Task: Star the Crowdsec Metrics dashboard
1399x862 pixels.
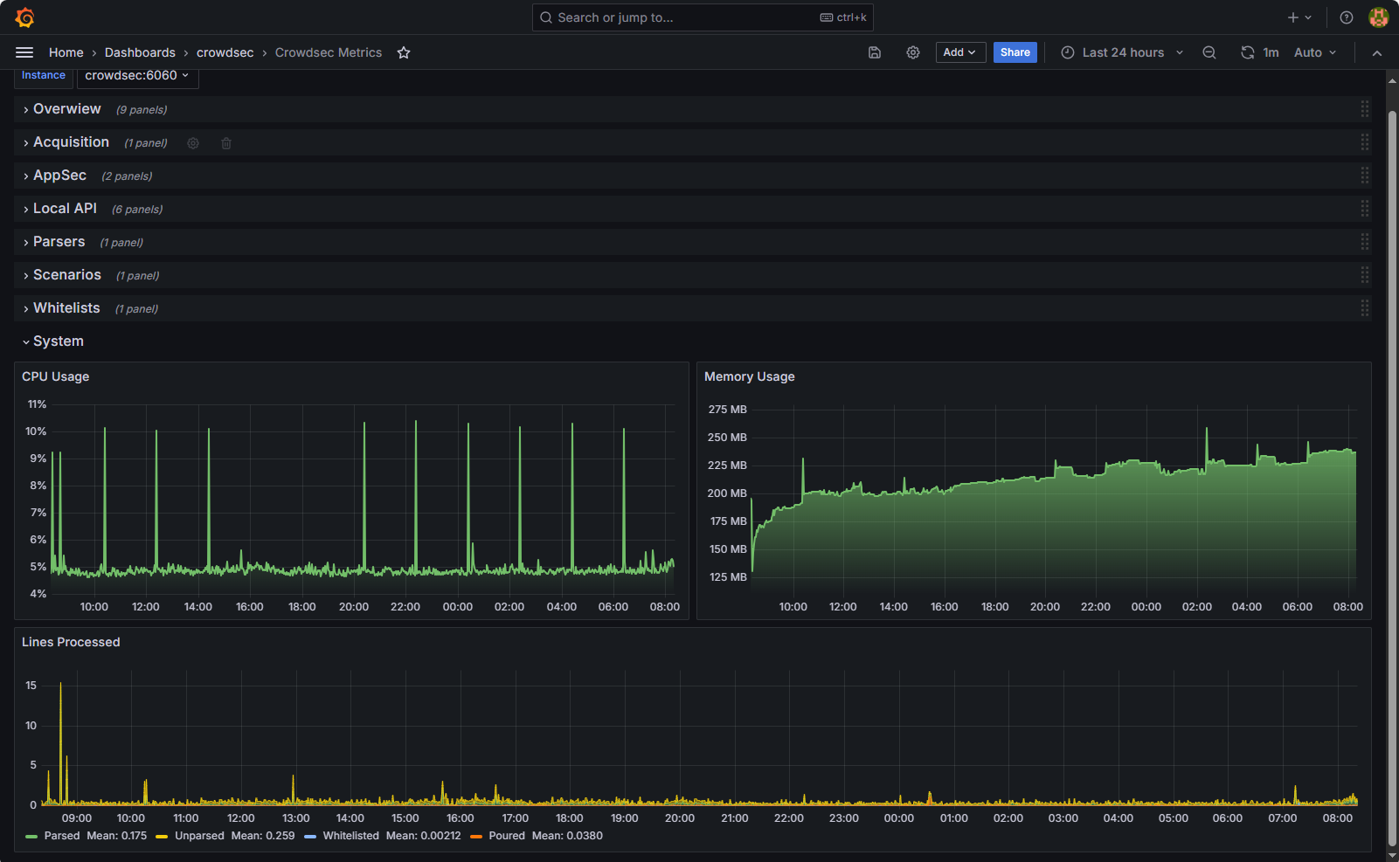Action: 404,52
